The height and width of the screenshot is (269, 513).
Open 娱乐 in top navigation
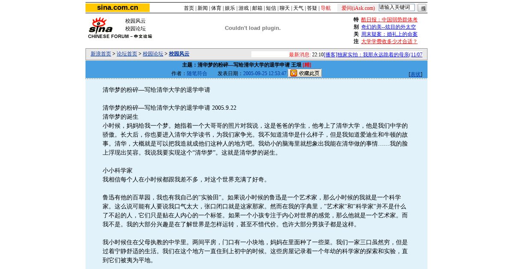(x=230, y=8)
